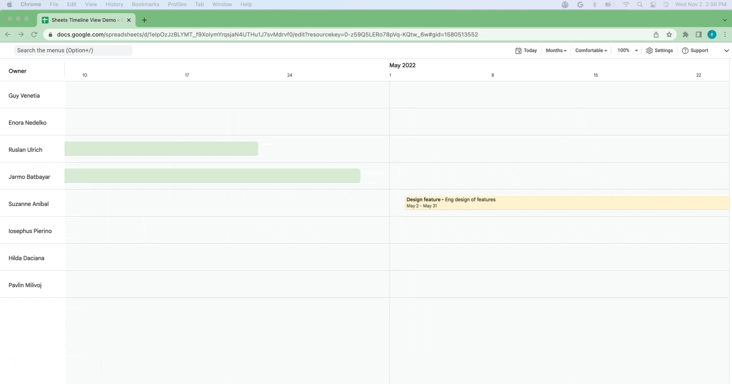This screenshot has height=384, width=732.
Task: Click the menu bar date and time
Action: click(701, 5)
